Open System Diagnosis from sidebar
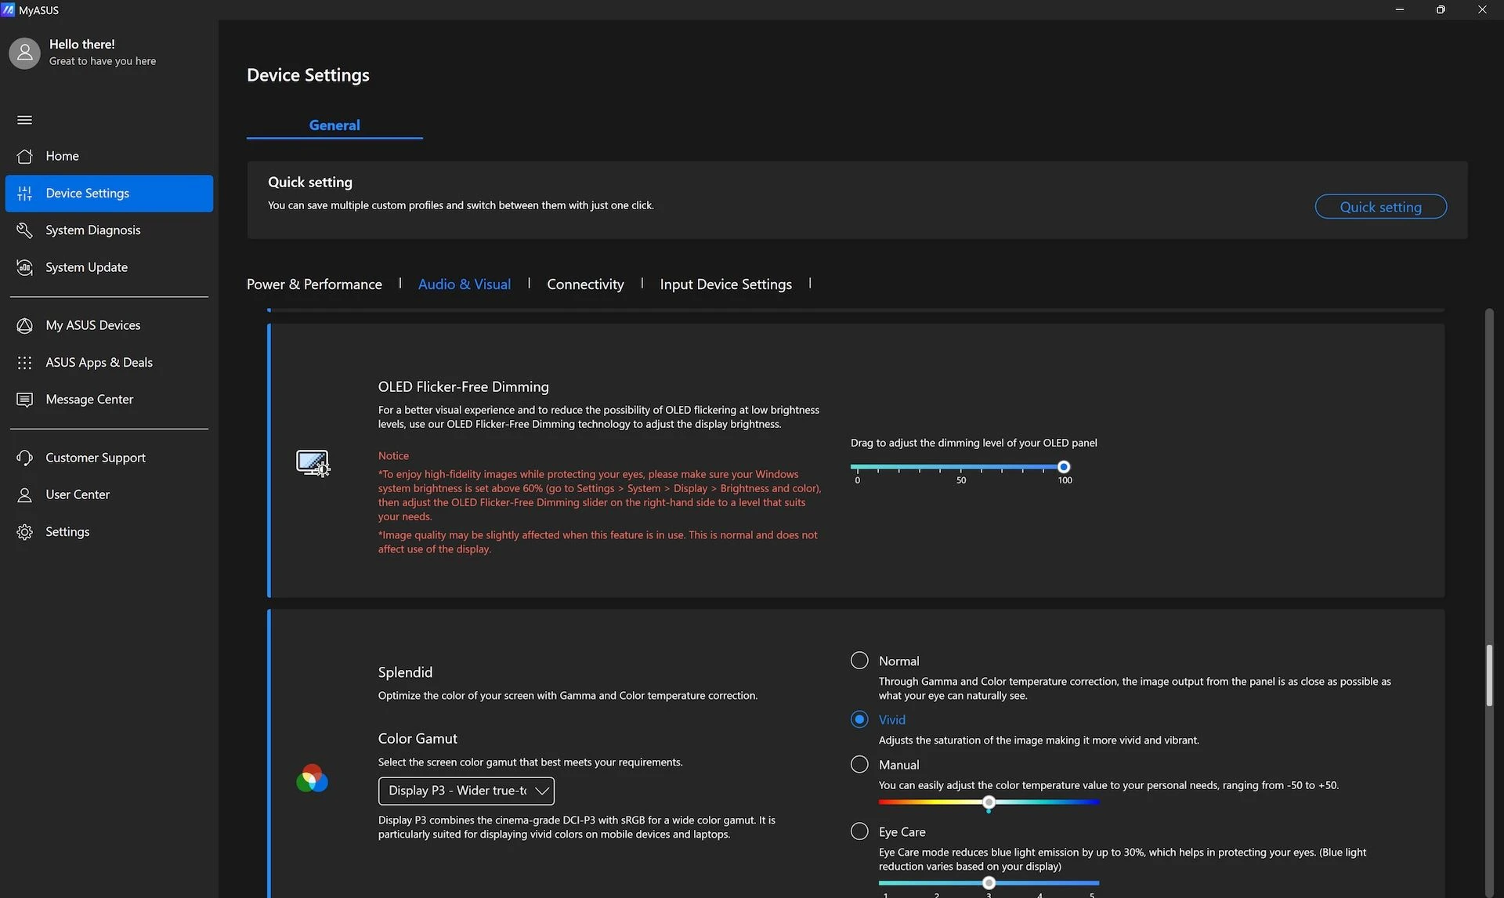The height and width of the screenshot is (898, 1504). pyautogui.click(x=109, y=230)
